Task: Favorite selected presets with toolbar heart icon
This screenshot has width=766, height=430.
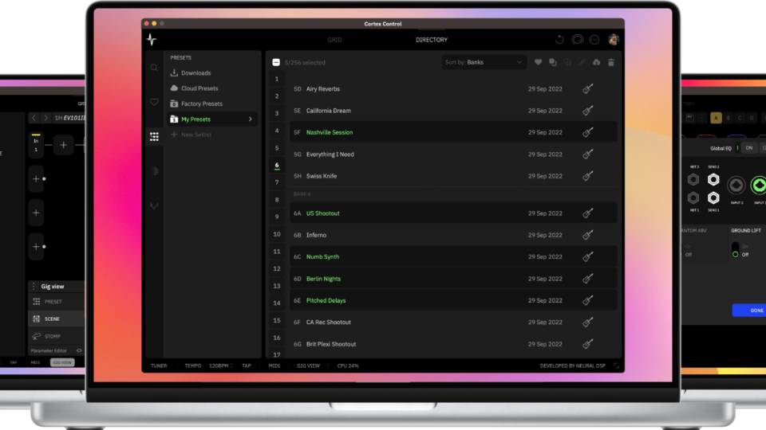Action: tap(538, 62)
